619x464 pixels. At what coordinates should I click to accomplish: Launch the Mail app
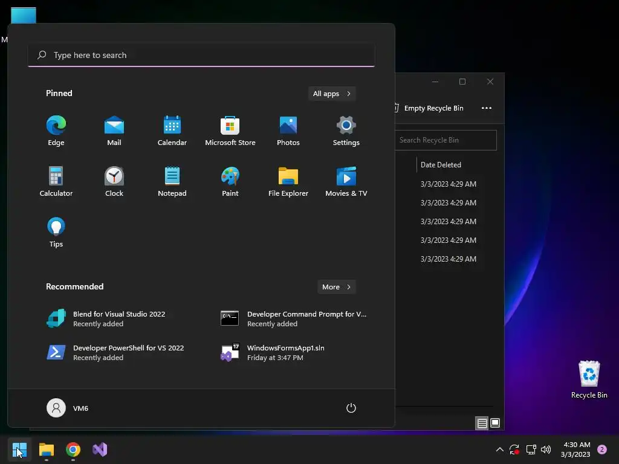pyautogui.click(x=114, y=131)
